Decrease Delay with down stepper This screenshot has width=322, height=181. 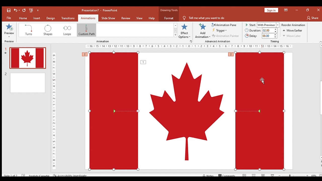275,37
